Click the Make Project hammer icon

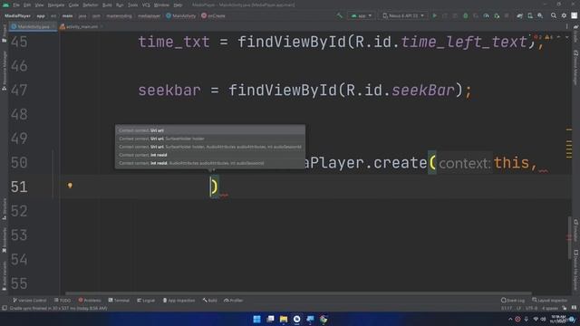coord(340,16)
